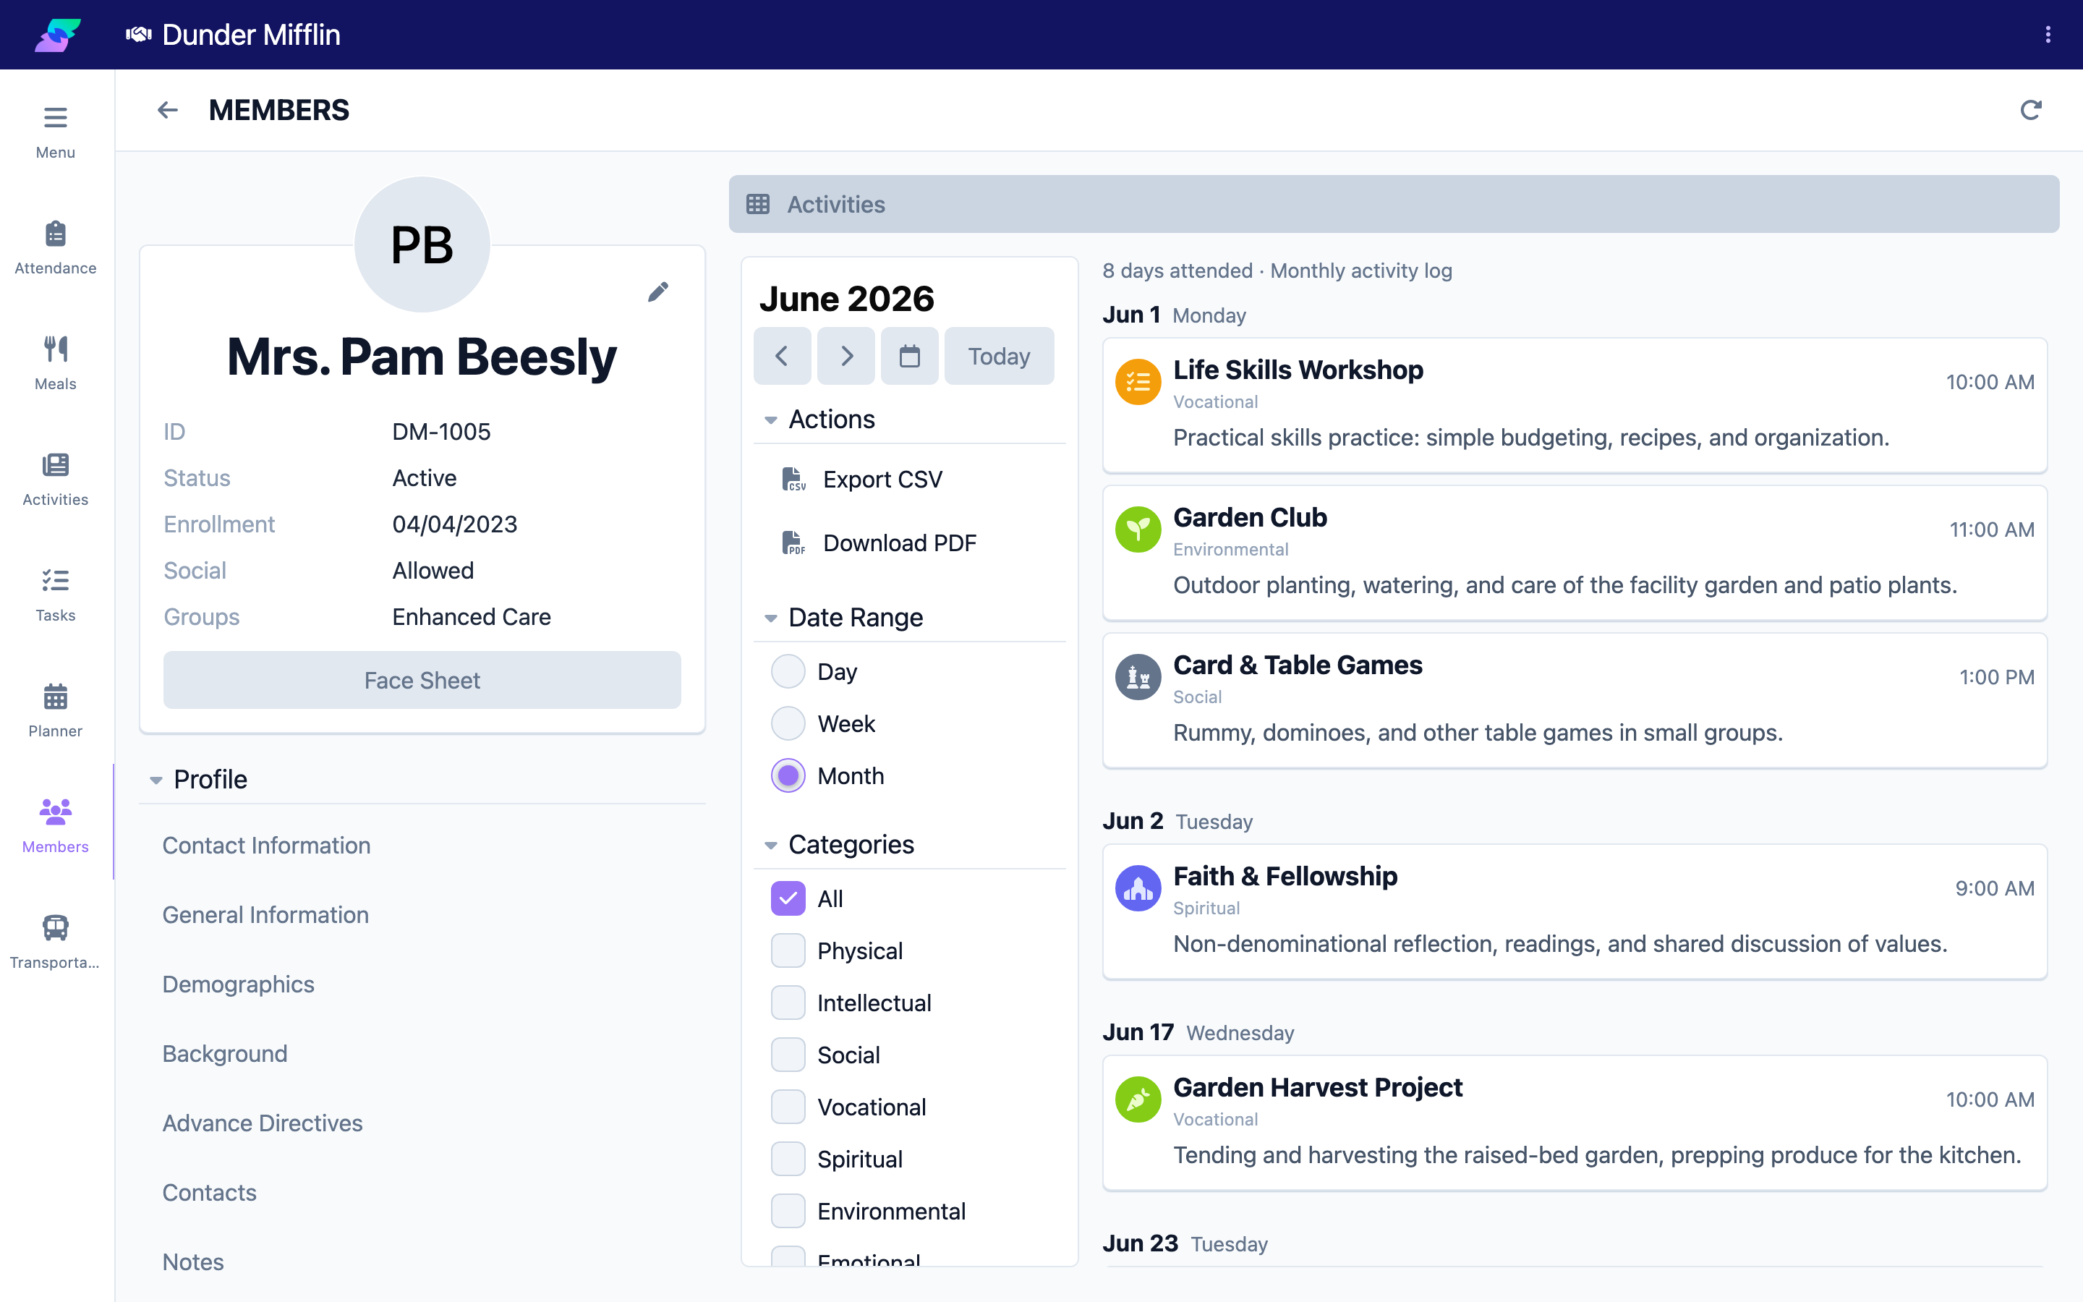The height and width of the screenshot is (1302, 2083).
Task: Click the Activities header grid icon
Action: click(x=757, y=204)
